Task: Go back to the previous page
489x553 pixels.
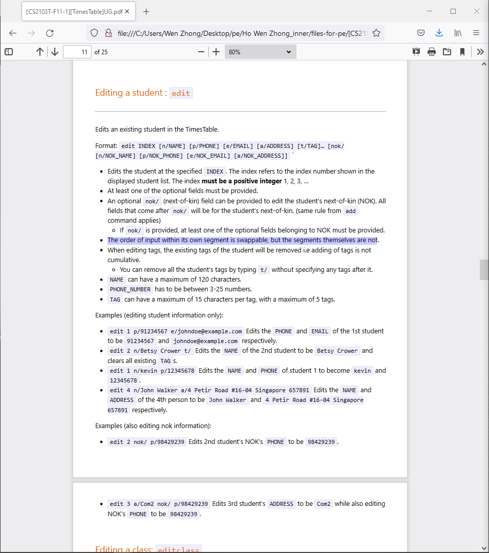Action: 13,33
